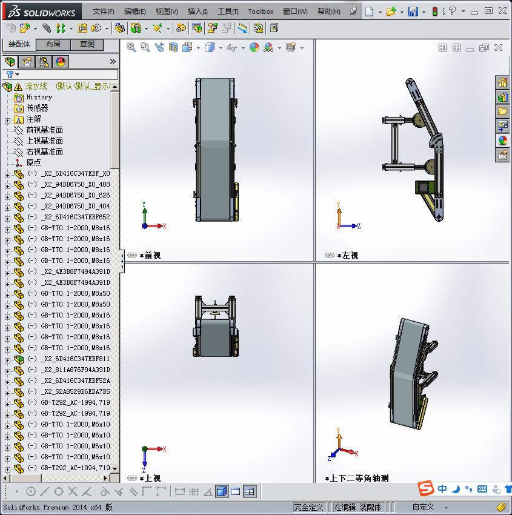Screen dimensions: 512x515
Task: Open the 视图(V) menu
Action: (x=167, y=12)
